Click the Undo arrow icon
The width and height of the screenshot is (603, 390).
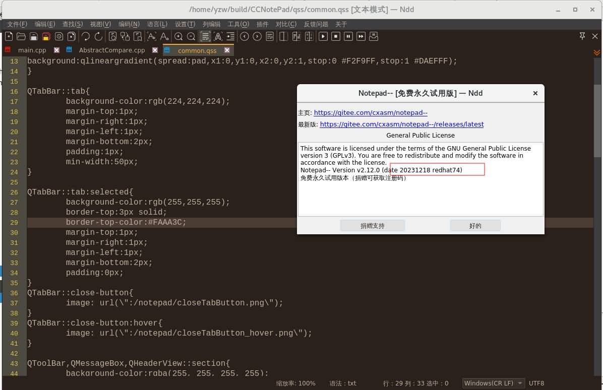[x=85, y=36]
